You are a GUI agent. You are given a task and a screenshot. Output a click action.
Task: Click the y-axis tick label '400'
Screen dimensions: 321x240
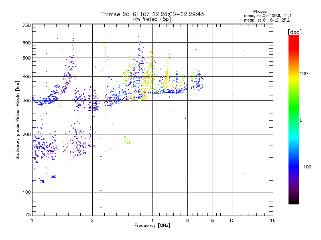26,76
